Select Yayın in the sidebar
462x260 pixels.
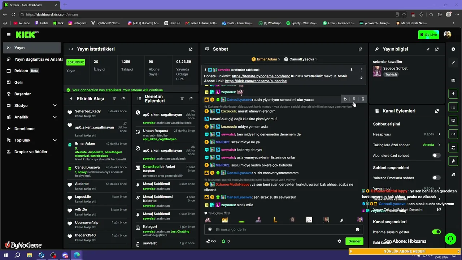click(32, 48)
